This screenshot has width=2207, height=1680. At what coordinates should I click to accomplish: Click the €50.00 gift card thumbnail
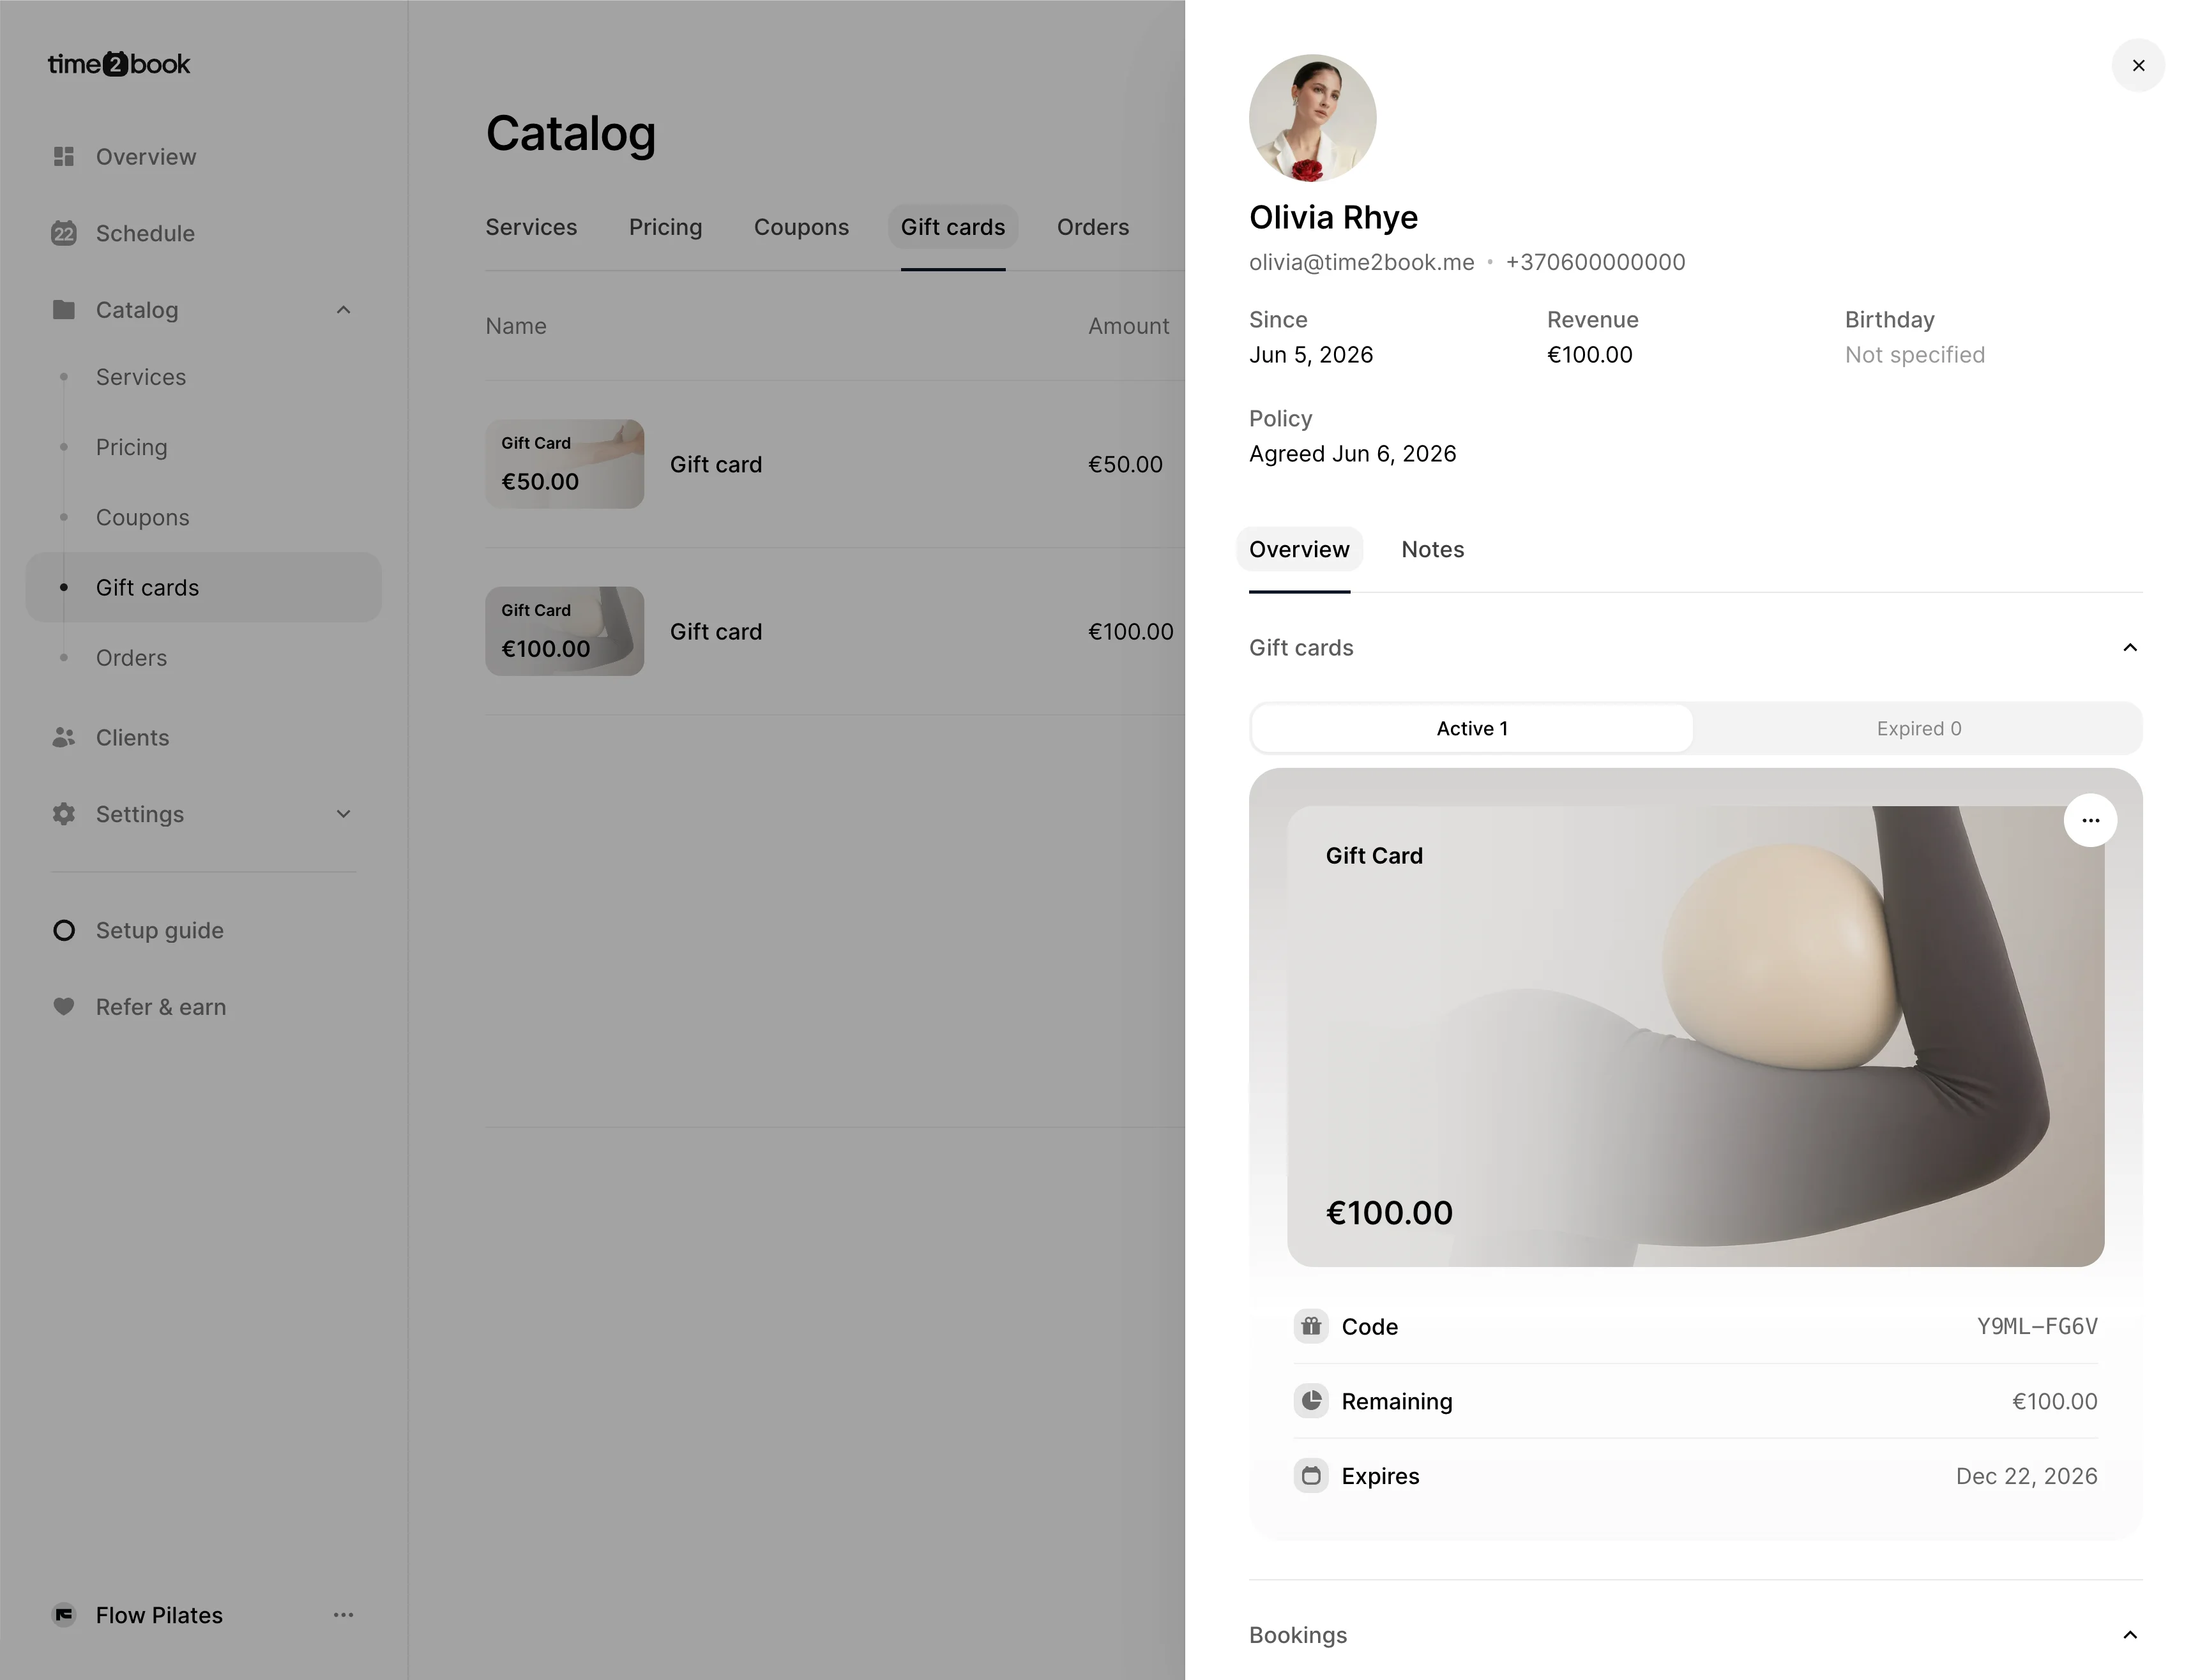tap(565, 464)
